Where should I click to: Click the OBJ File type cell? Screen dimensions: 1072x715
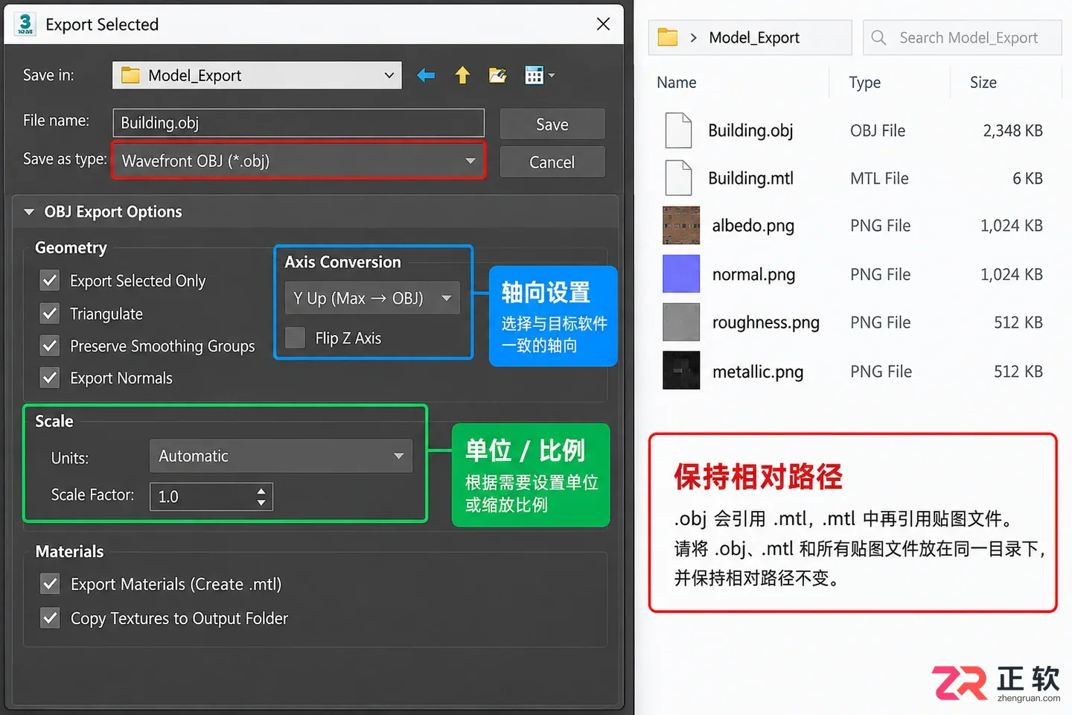click(x=878, y=131)
